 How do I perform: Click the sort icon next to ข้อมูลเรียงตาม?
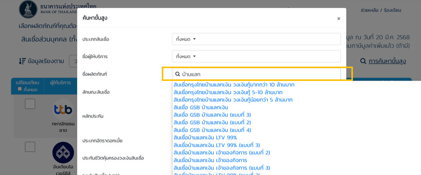tap(22, 61)
